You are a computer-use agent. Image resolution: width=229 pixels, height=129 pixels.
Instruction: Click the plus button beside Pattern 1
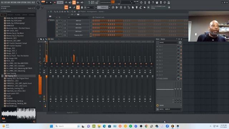tap(109, 7)
